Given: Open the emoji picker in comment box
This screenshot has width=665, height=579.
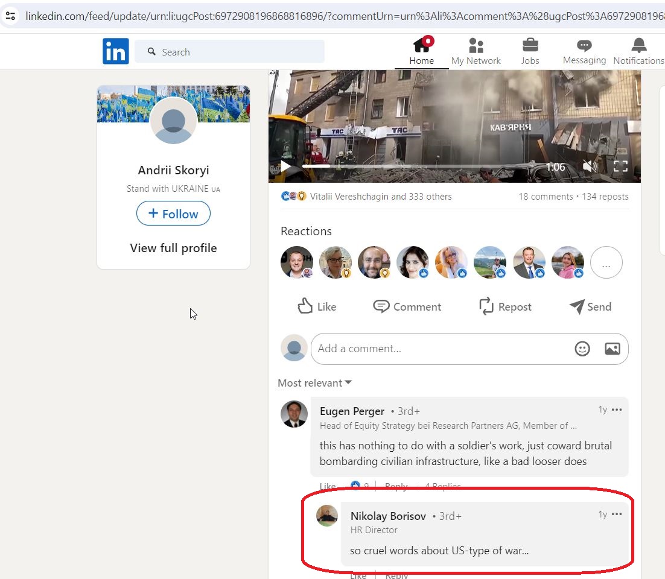Looking at the screenshot, I should (x=582, y=349).
